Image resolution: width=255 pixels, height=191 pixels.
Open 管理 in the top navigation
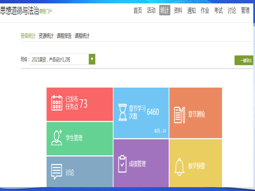point(245,11)
